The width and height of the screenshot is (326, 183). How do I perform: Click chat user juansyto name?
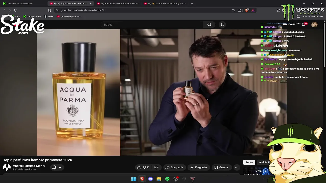coord(270,27)
